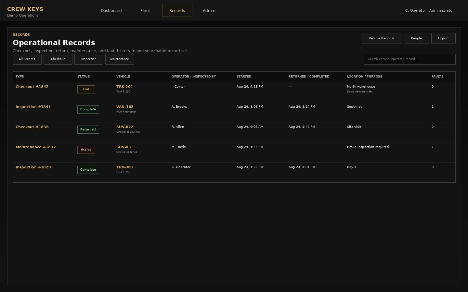Viewport: 468px width, 292px height.
Task: Filter records by Inspection
Action: pos(89,59)
